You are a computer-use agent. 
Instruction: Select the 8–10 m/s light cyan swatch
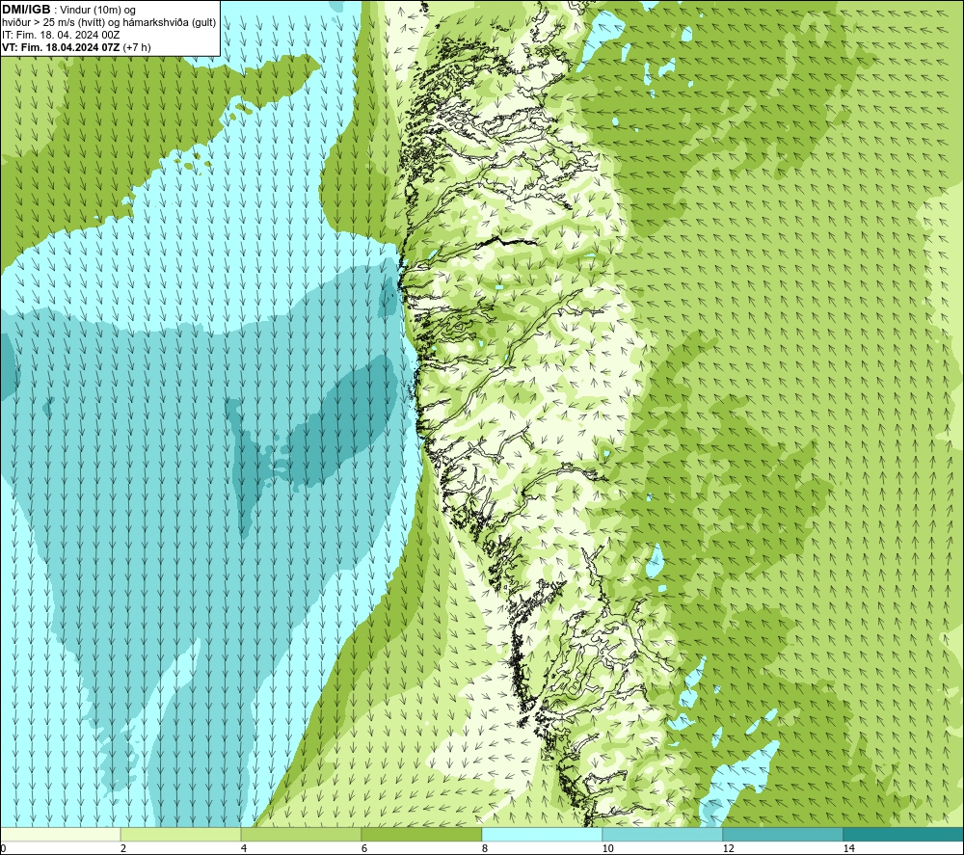pos(542,834)
